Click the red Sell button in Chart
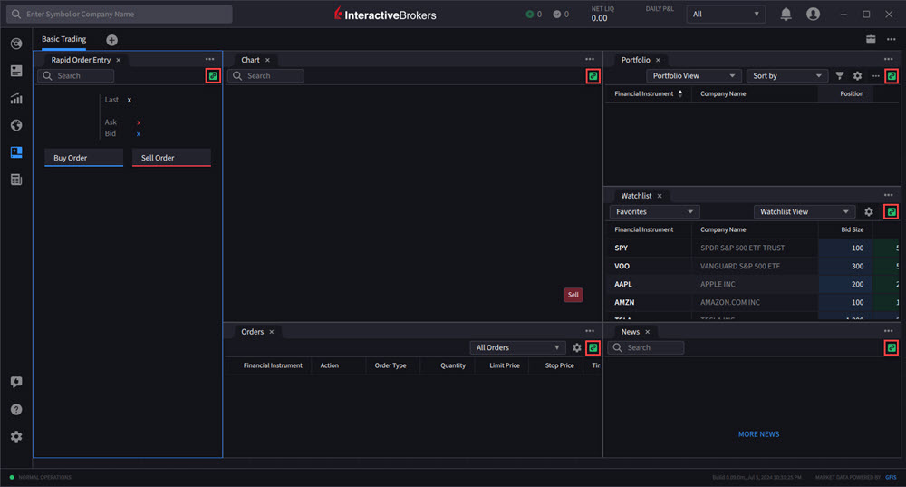Screen dimensions: 906x487 coord(573,295)
